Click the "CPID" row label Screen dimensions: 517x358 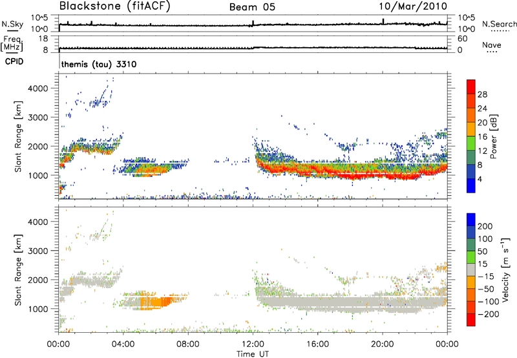(14, 61)
